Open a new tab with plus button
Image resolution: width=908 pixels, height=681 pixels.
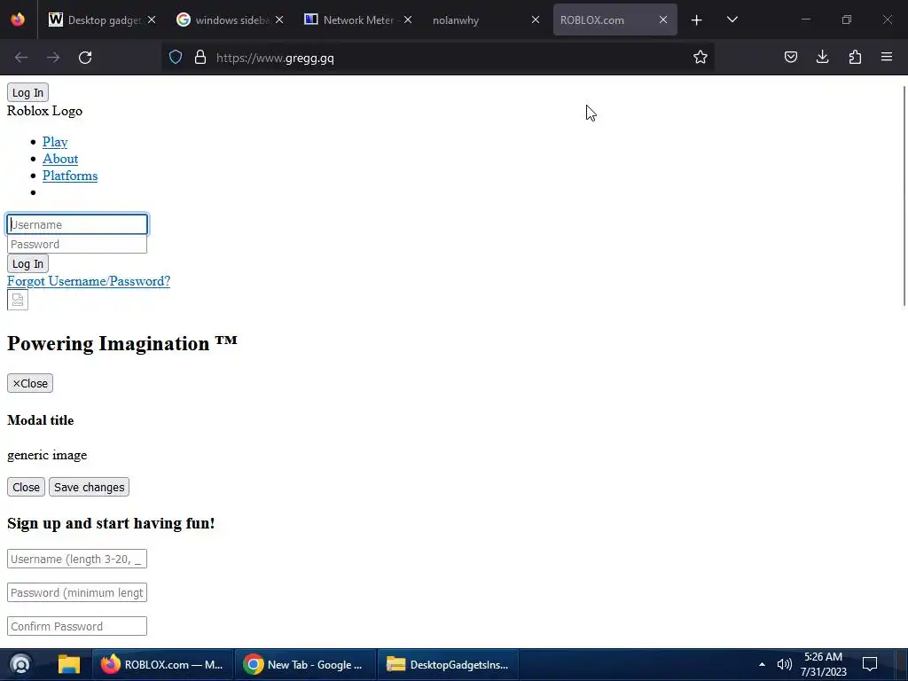tap(697, 20)
